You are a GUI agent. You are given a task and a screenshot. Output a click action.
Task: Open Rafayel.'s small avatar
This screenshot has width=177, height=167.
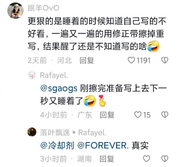pyautogui.click(x=32, y=75)
